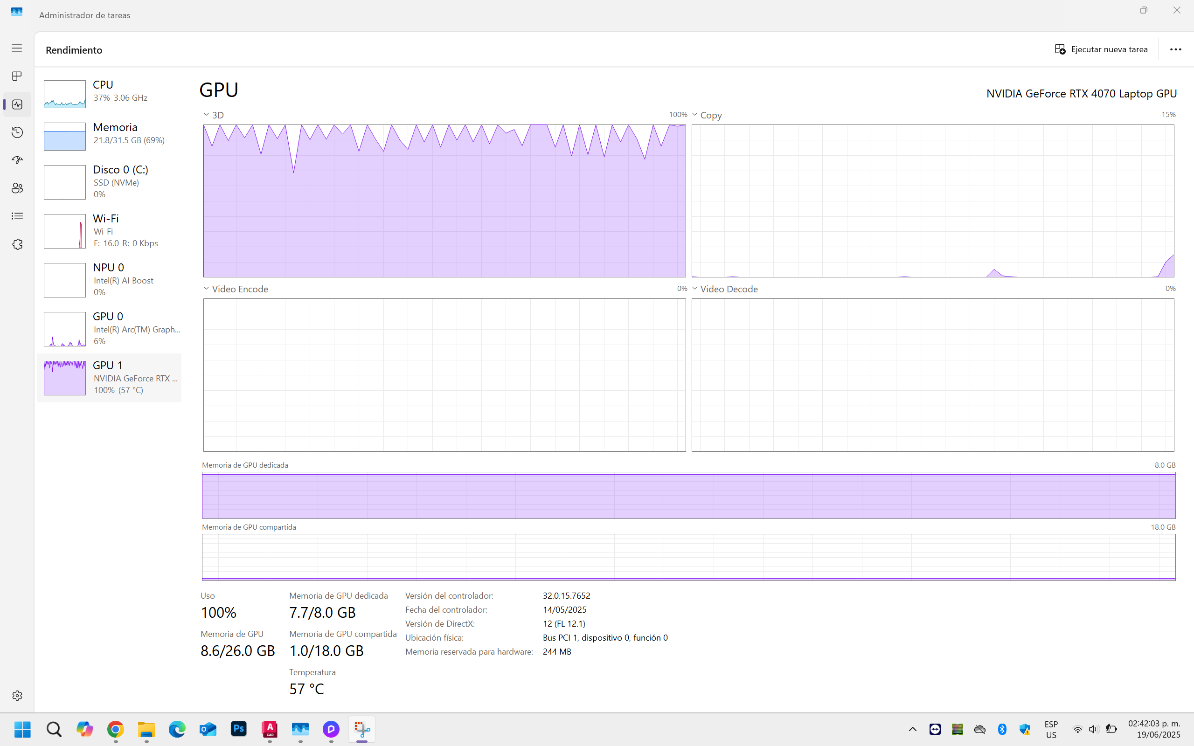
Task: Click the GPU 0 mini graph thumbnail
Action: coord(65,329)
